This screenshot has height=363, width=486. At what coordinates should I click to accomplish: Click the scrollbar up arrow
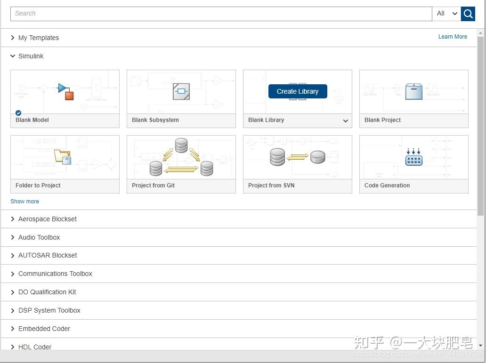[x=480, y=33]
